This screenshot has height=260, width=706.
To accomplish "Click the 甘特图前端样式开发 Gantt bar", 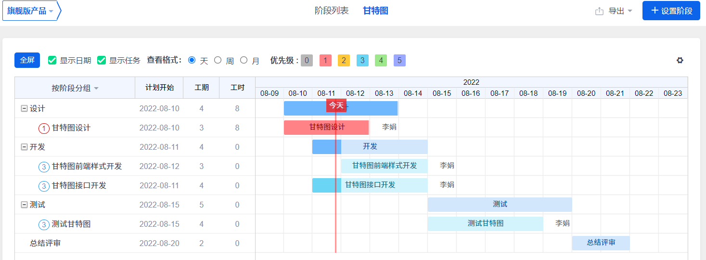I will pyautogui.click(x=385, y=166).
